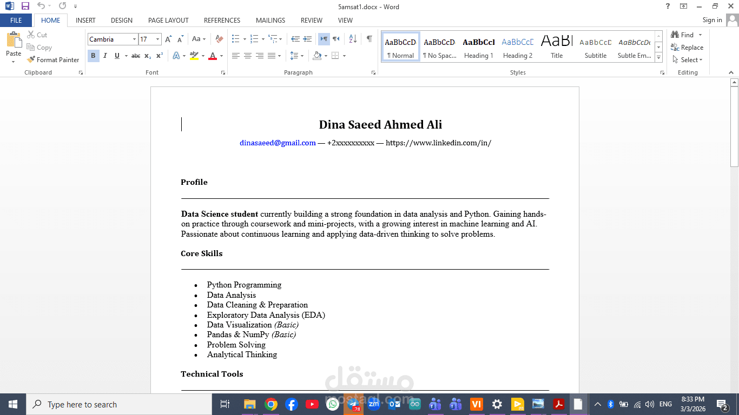Grow font size with the larger A icon
Image resolution: width=739 pixels, height=415 pixels.
coord(169,39)
